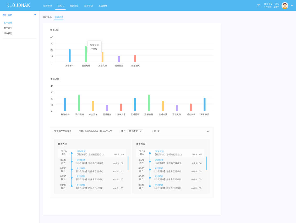Screen dimensions: 296x223
Task: Open 客户画像 in the sidebar
Action: (8, 23)
